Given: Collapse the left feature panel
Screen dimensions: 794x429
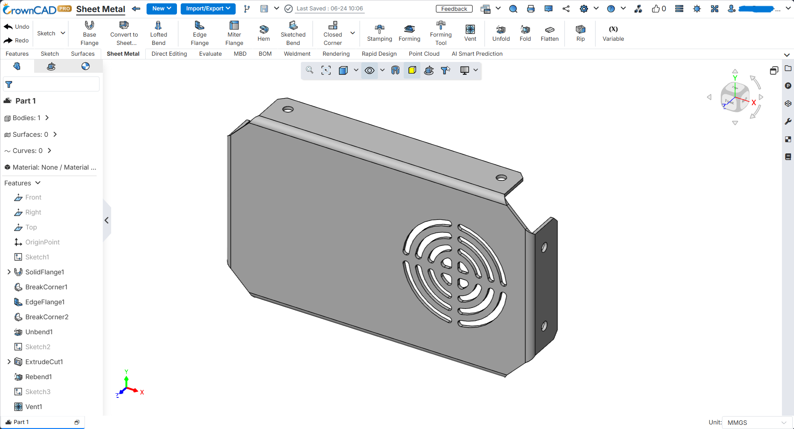Looking at the screenshot, I should pyautogui.click(x=107, y=220).
